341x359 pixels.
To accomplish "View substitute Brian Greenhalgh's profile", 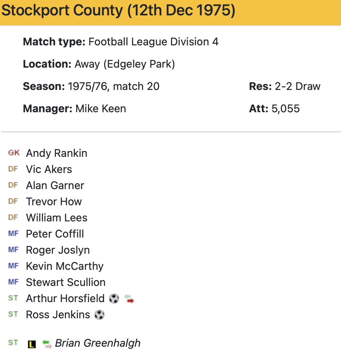I will [98, 343].
